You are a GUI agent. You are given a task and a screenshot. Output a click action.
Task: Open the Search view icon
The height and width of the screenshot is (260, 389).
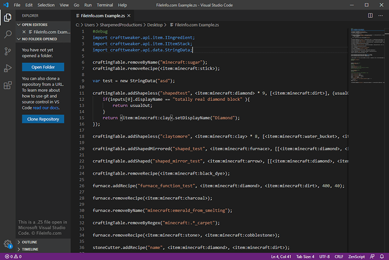click(8, 35)
